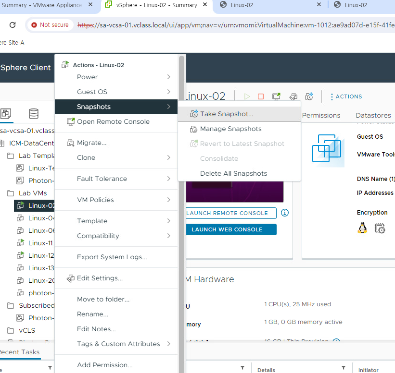The width and height of the screenshot is (395, 373).
Task: Select Delete All Snapshots entry
Action: [x=239, y=173]
